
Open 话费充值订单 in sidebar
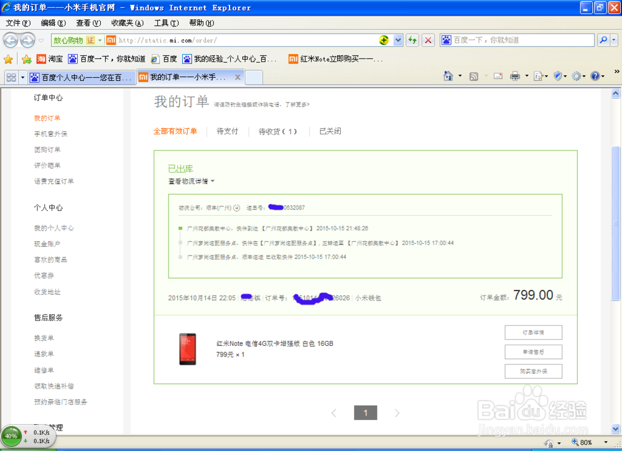coord(54,181)
